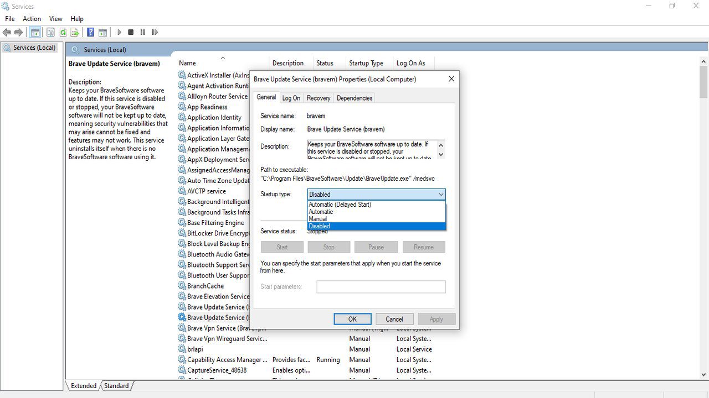Image resolution: width=709 pixels, height=398 pixels.
Task: Click the gear icon next to AVCTP service
Action: point(182,191)
